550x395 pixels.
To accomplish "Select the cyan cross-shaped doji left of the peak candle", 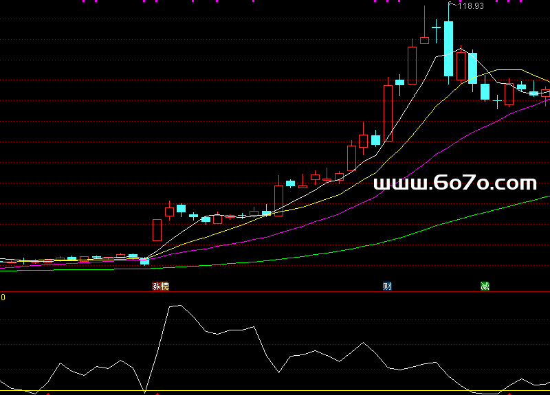I will point(436,27).
